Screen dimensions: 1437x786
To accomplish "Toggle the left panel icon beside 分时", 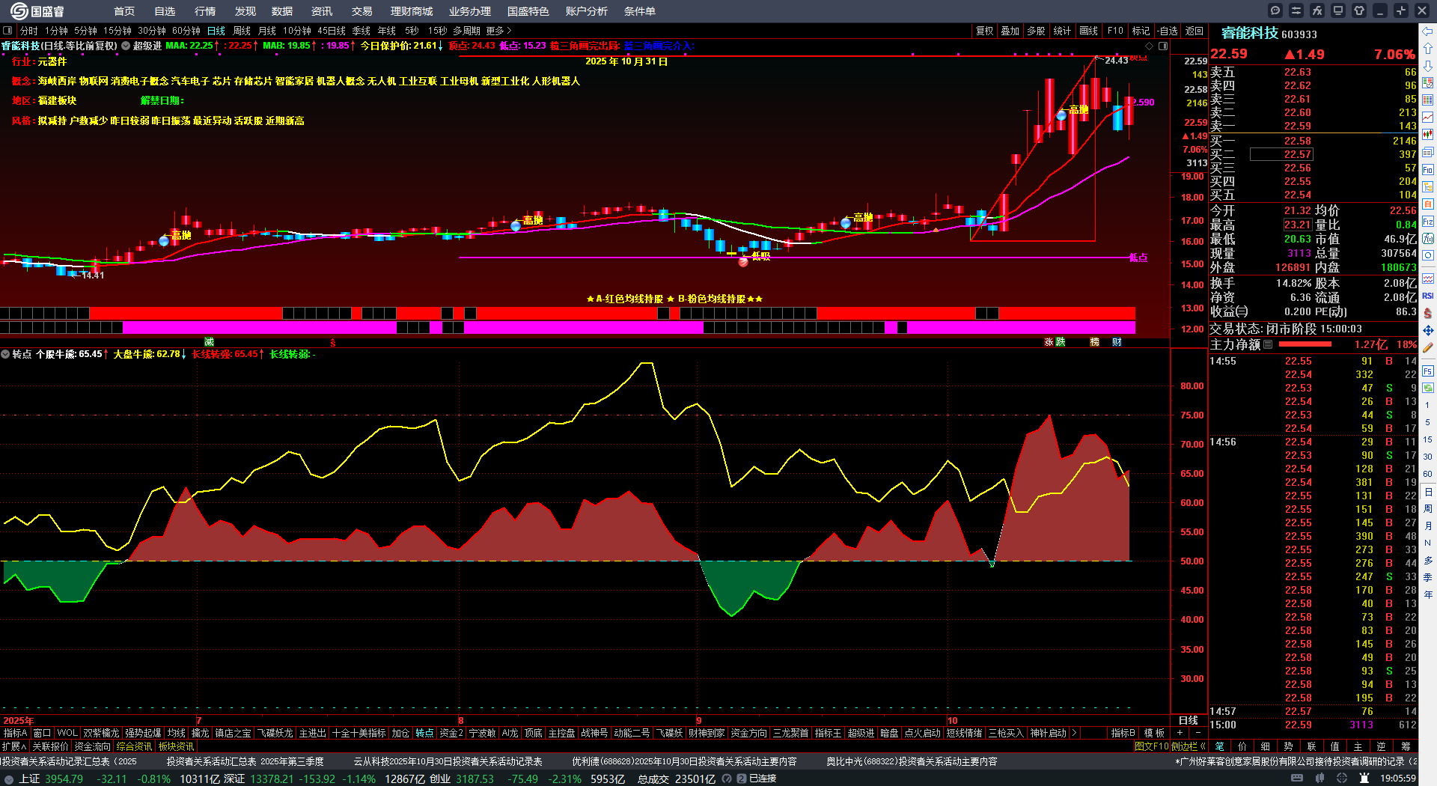I will tap(7, 31).
